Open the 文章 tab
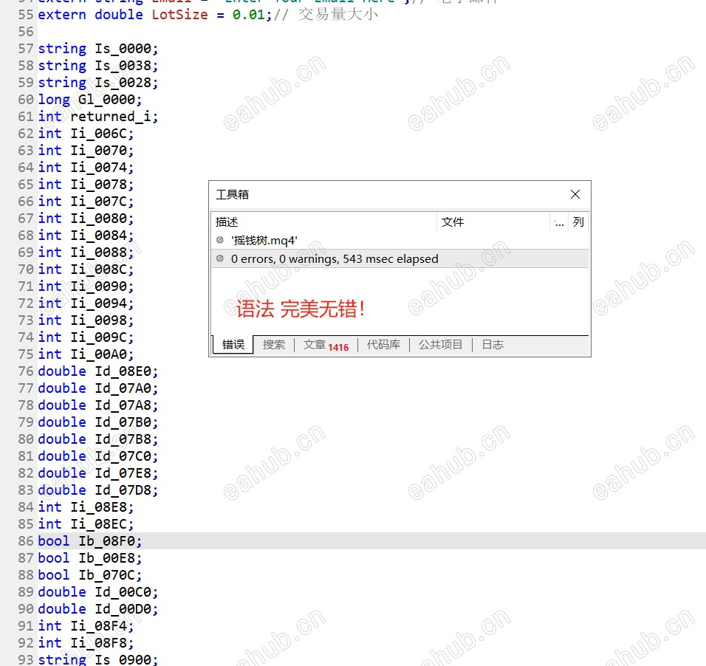This screenshot has width=706, height=666. (326, 345)
